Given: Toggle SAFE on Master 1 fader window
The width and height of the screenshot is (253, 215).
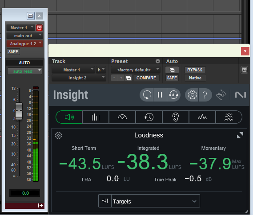Looking at the screenshot, I should click(13, 52).
